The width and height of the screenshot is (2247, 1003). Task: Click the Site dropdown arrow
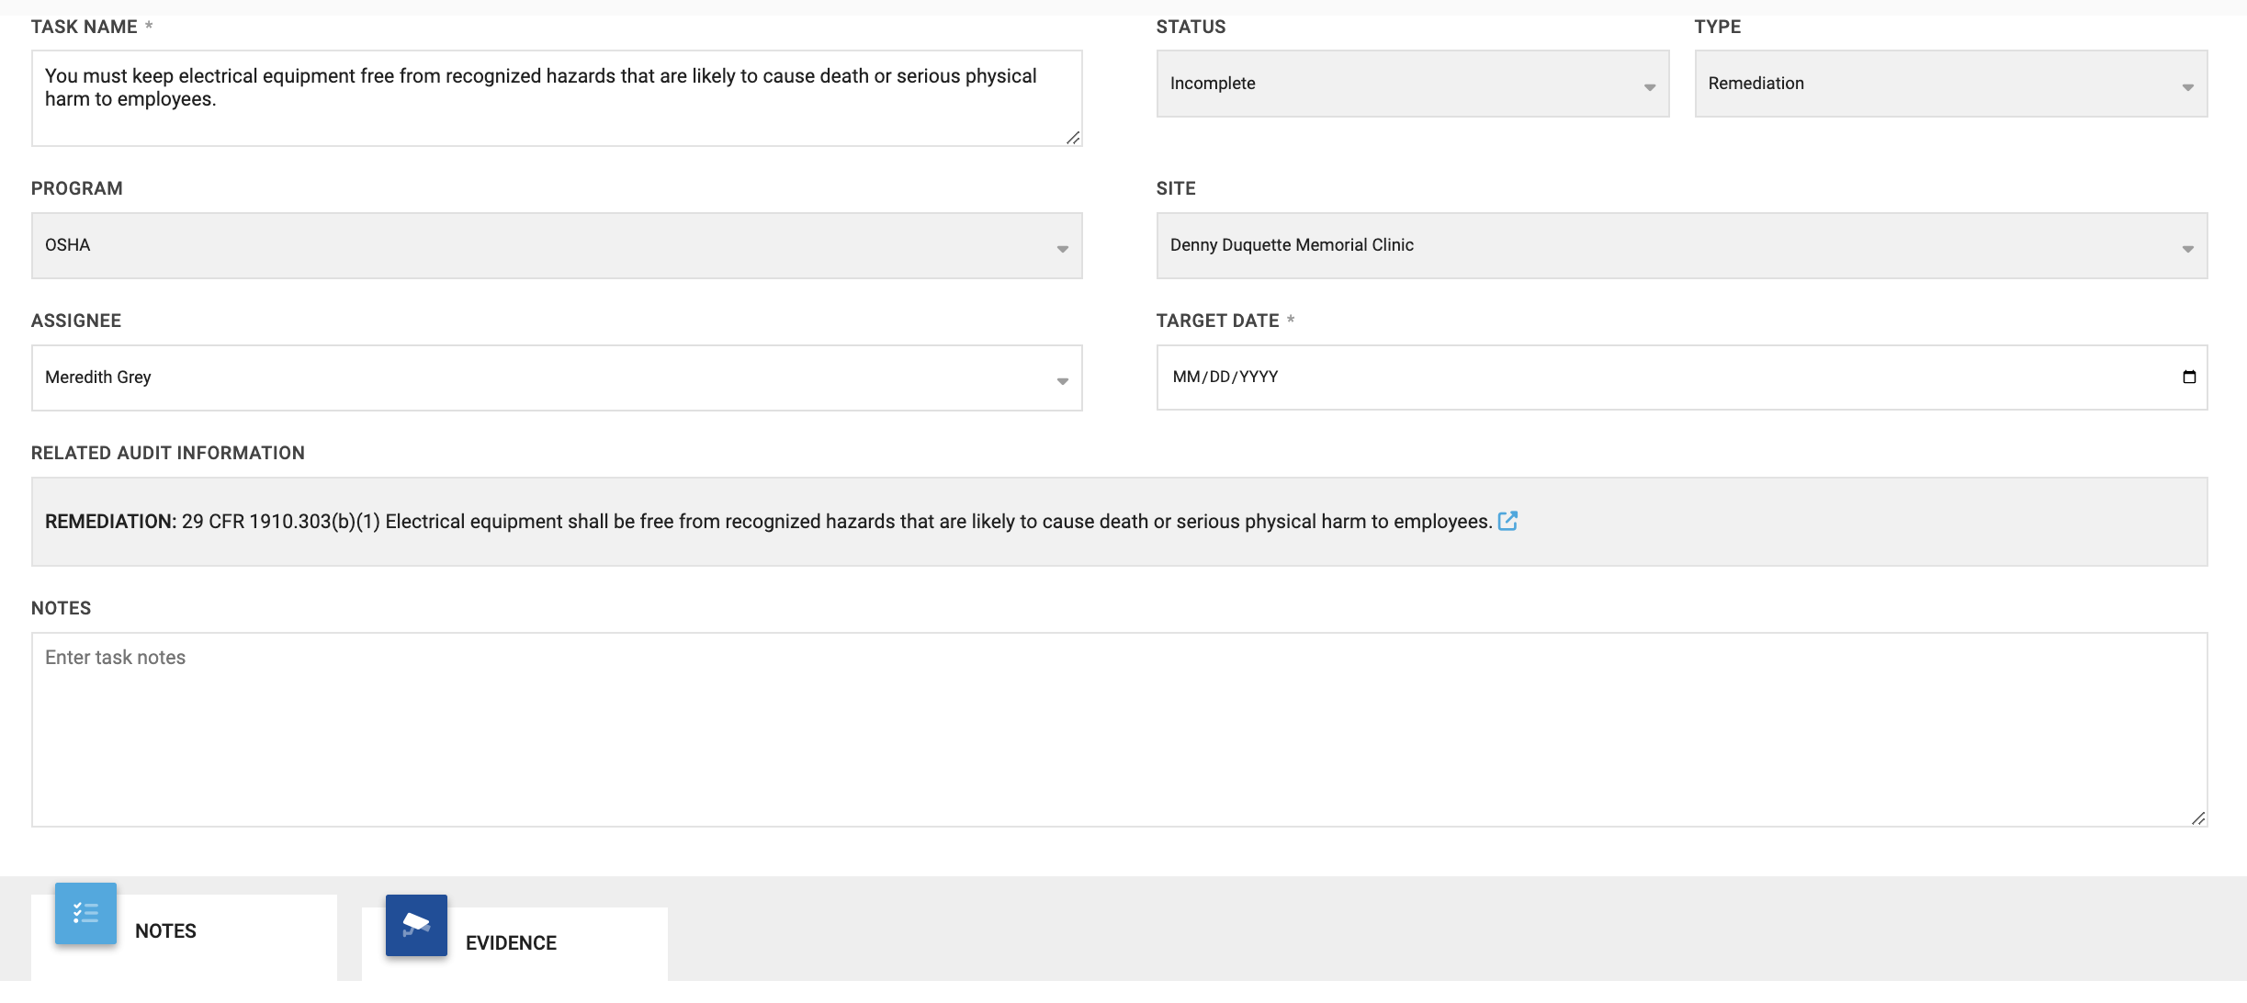point(2187,249)
